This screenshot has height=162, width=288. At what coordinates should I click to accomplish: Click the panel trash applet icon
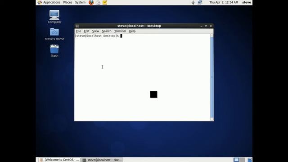(250, 160)
